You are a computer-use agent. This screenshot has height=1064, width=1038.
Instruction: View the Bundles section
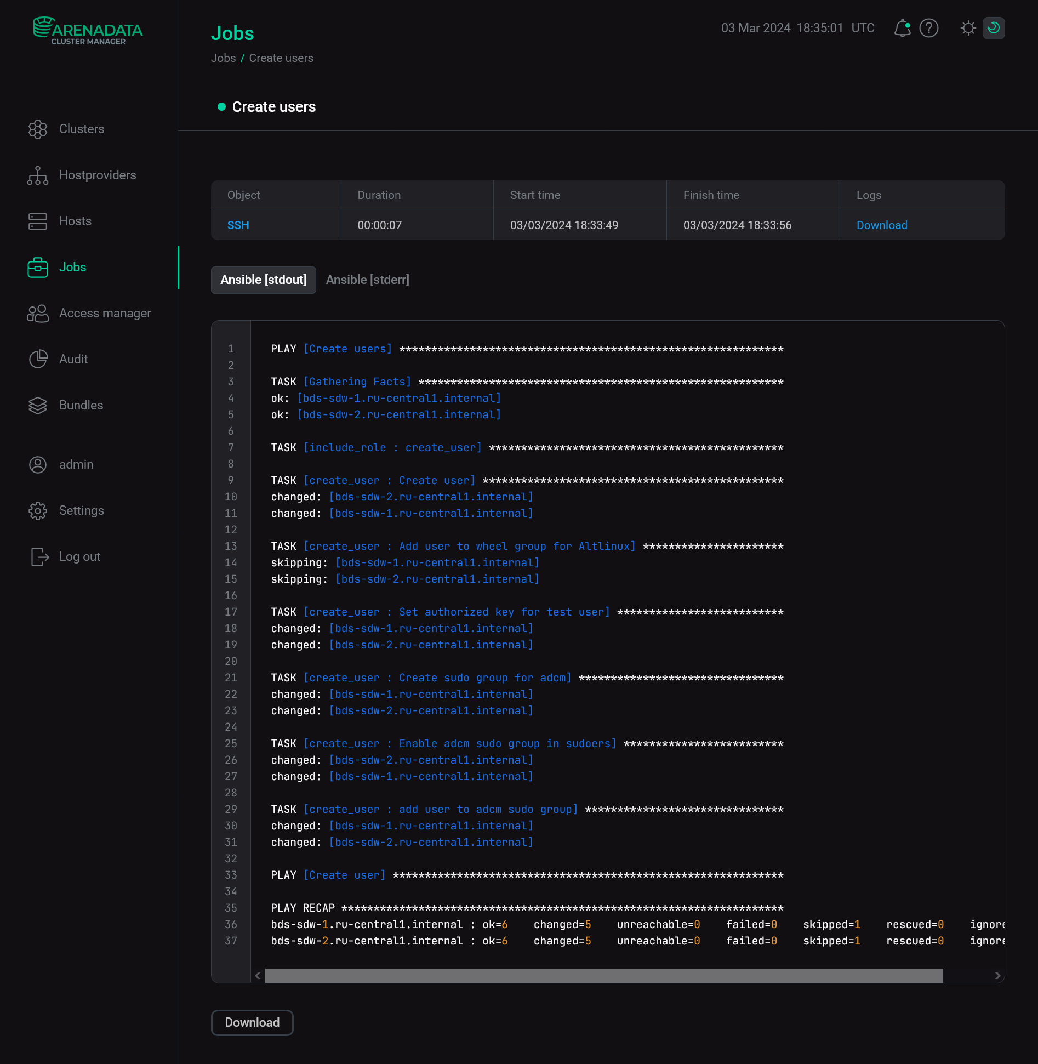(x=81, y=405)
